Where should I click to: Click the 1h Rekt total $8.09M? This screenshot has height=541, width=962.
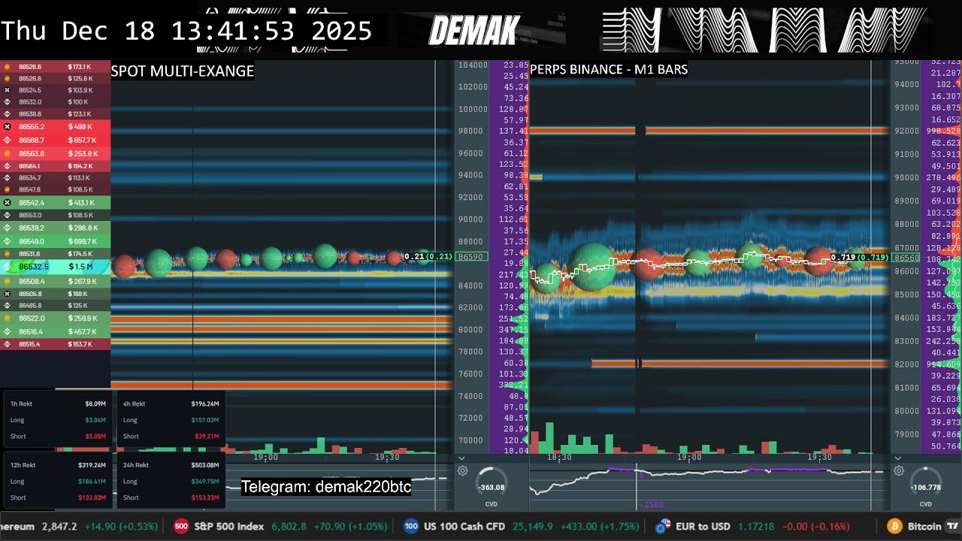[95, 403]
